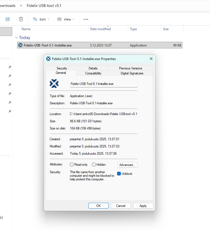210x231 pixels.
Task: Click the Type column header
Action: pos(133,29)
